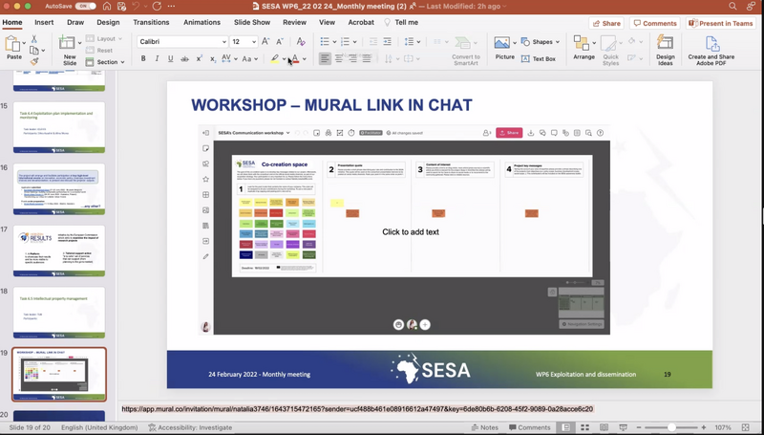Open the numbering list dropdown arrow
Screen dimensions: 764x435
tap(354, 41)
